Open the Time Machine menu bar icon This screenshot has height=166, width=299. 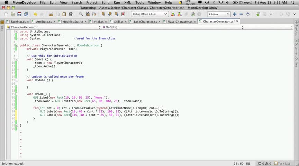coord(207,2)
